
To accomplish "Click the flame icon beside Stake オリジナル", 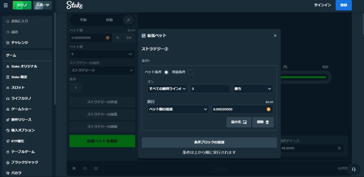I will pos(8,67).
